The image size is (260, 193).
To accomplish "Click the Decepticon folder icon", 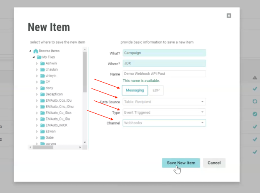I will click(x=42, y=94).
